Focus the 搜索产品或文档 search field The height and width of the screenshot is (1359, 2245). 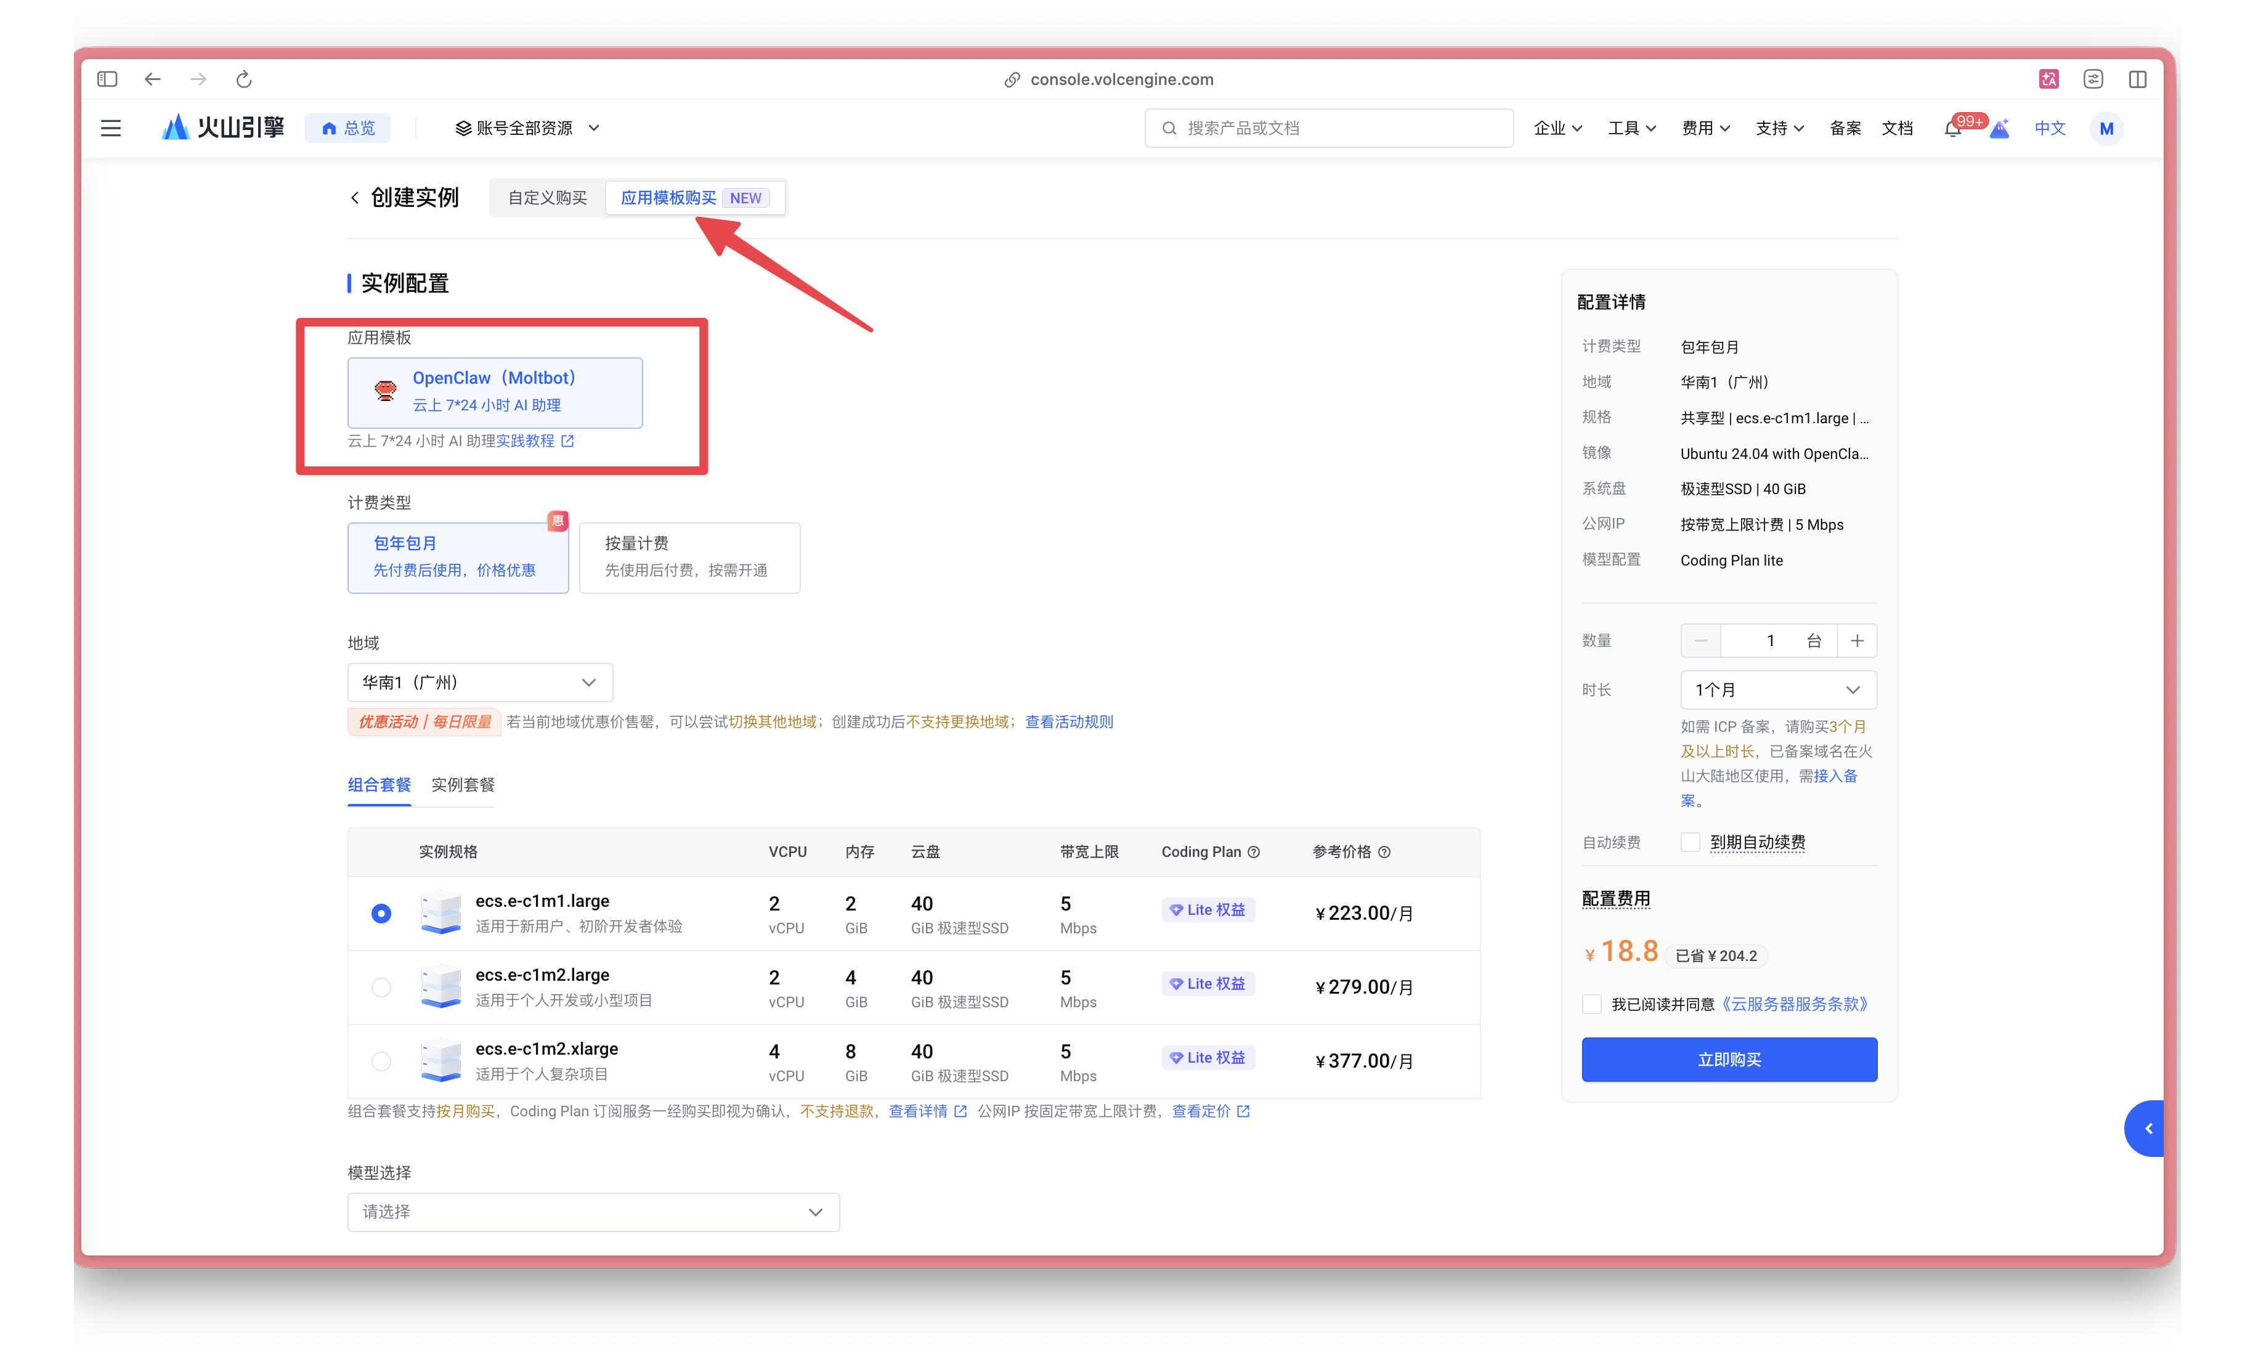click(x=1328, y=128)
